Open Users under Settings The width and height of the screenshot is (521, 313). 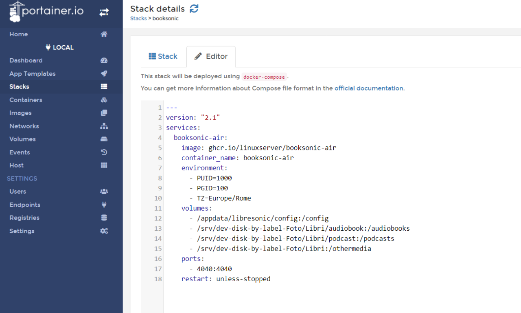click(18, 191)
